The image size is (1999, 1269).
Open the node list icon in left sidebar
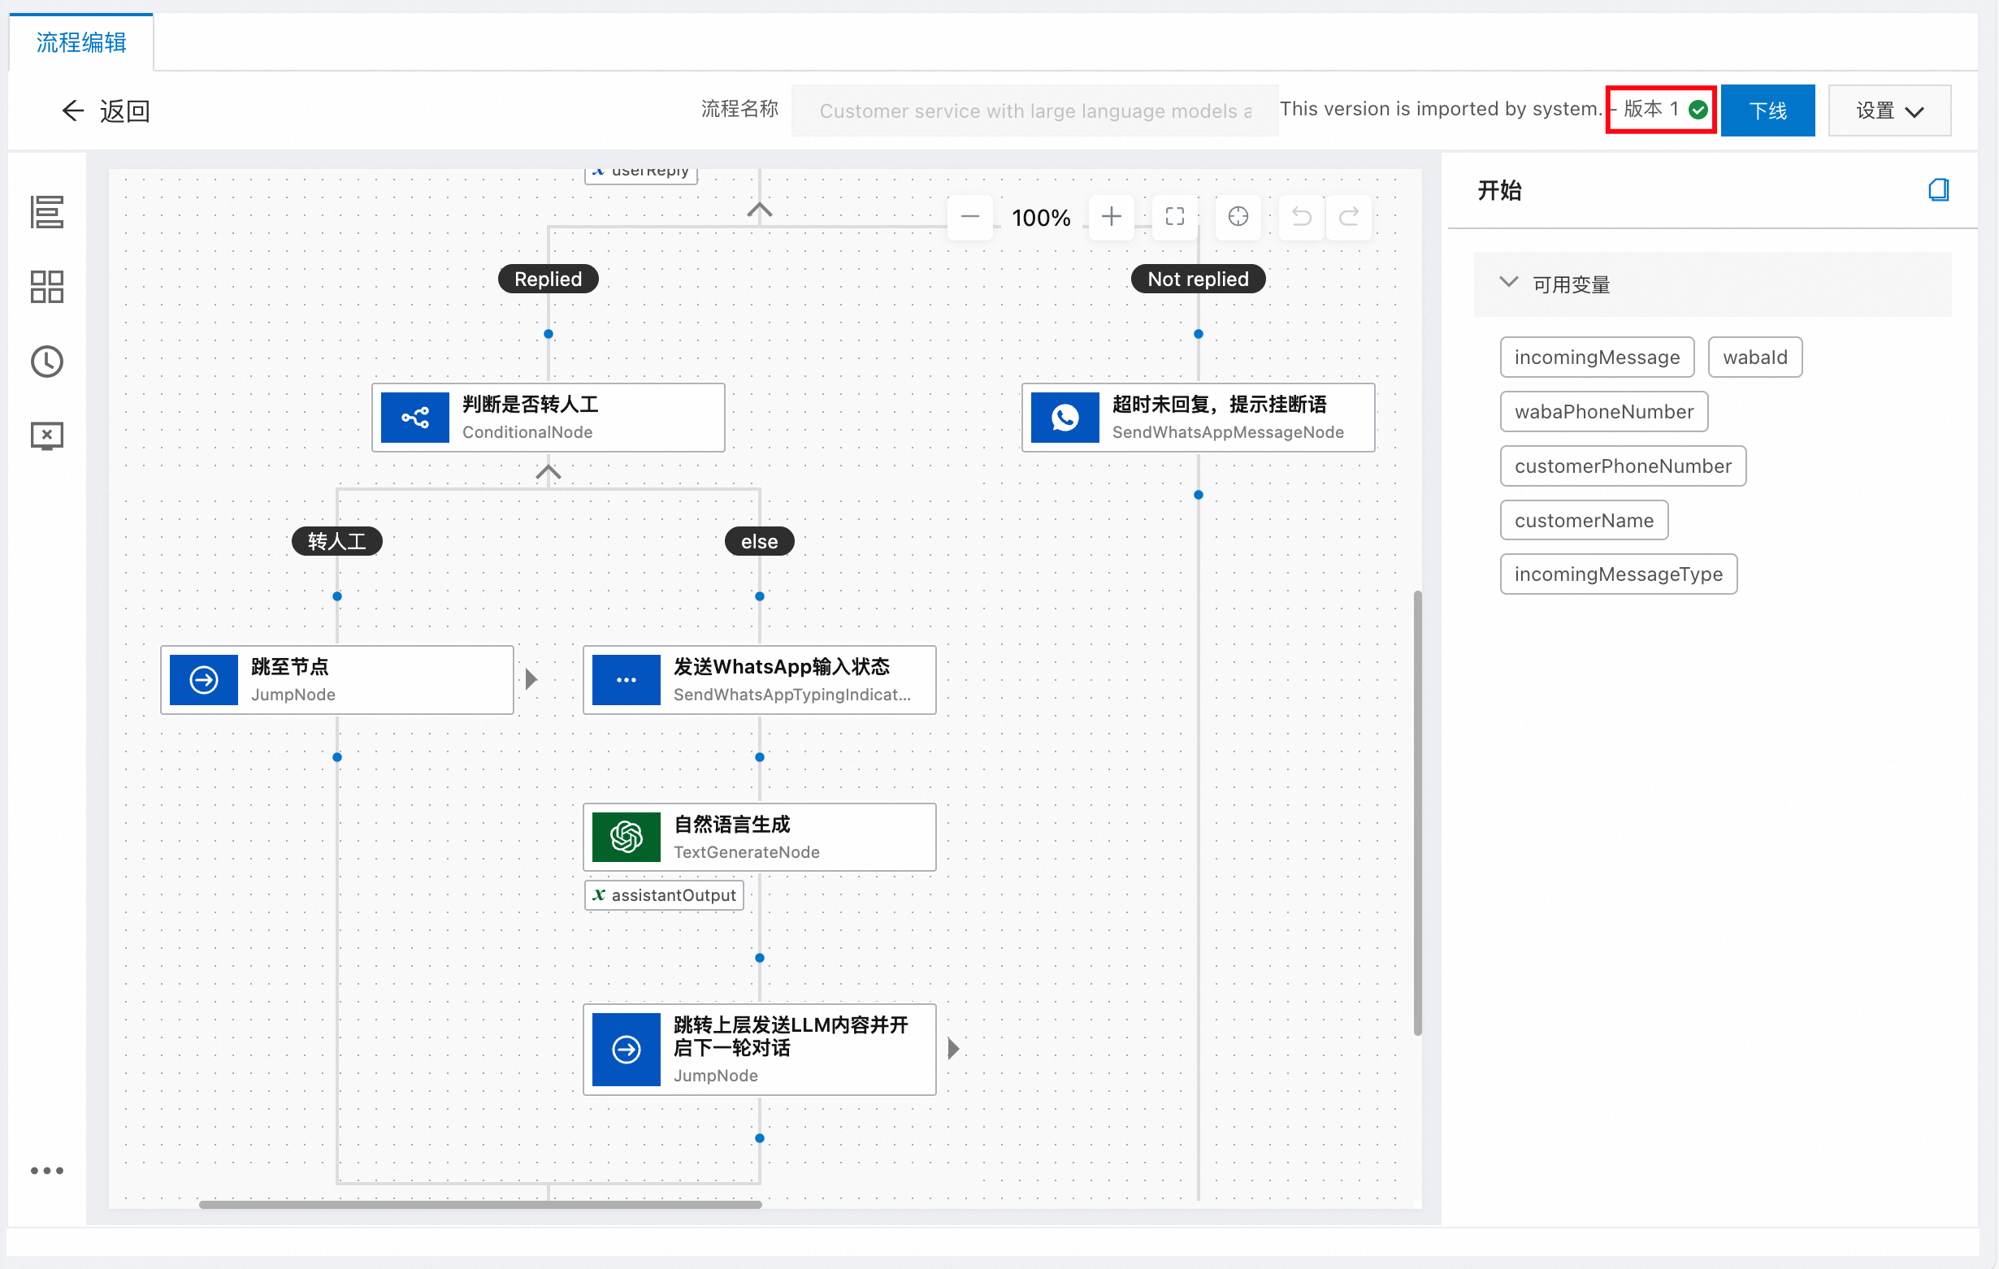[46, 213]
